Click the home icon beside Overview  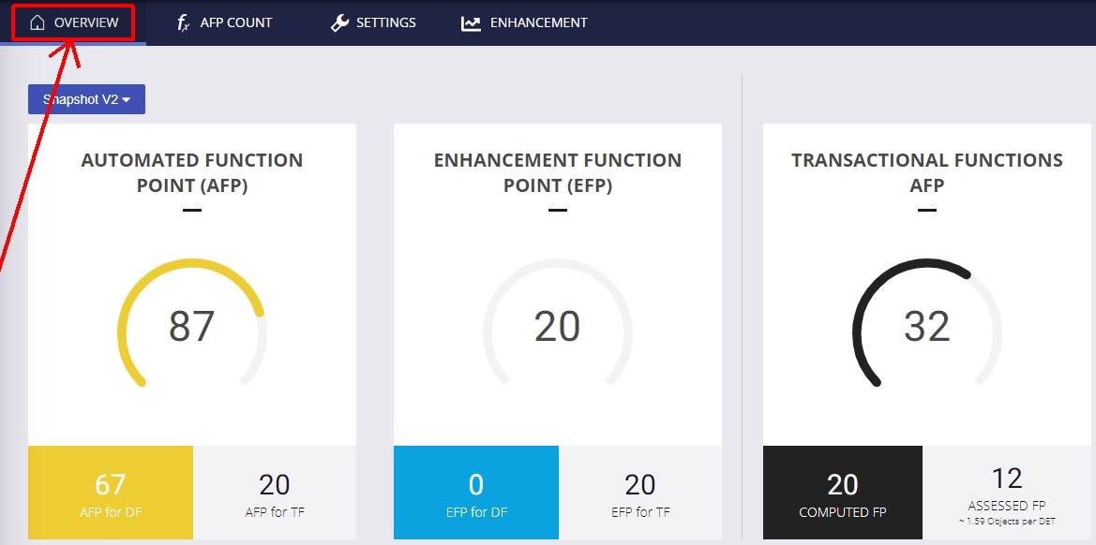[38, 22]
